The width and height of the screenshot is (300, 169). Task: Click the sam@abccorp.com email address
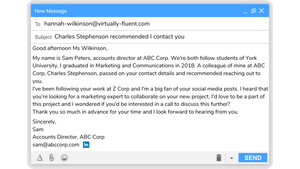click(x=56, y=145)
